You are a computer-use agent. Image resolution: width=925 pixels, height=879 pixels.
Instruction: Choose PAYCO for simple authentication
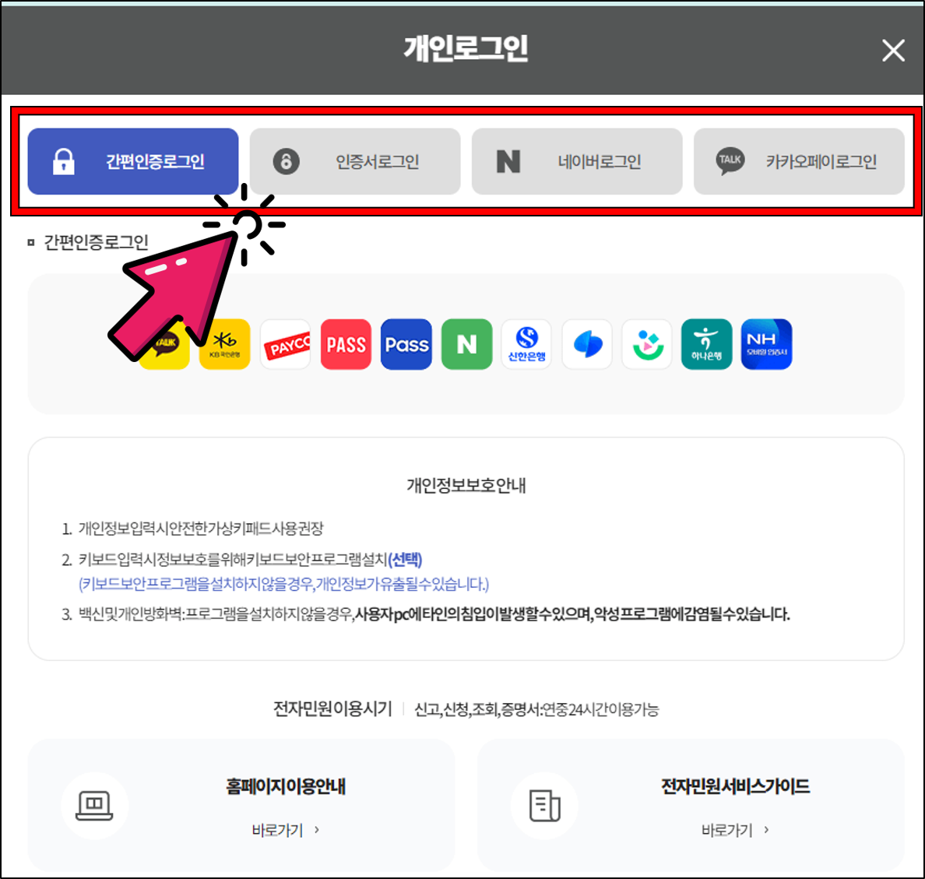(x=285, y=344)
